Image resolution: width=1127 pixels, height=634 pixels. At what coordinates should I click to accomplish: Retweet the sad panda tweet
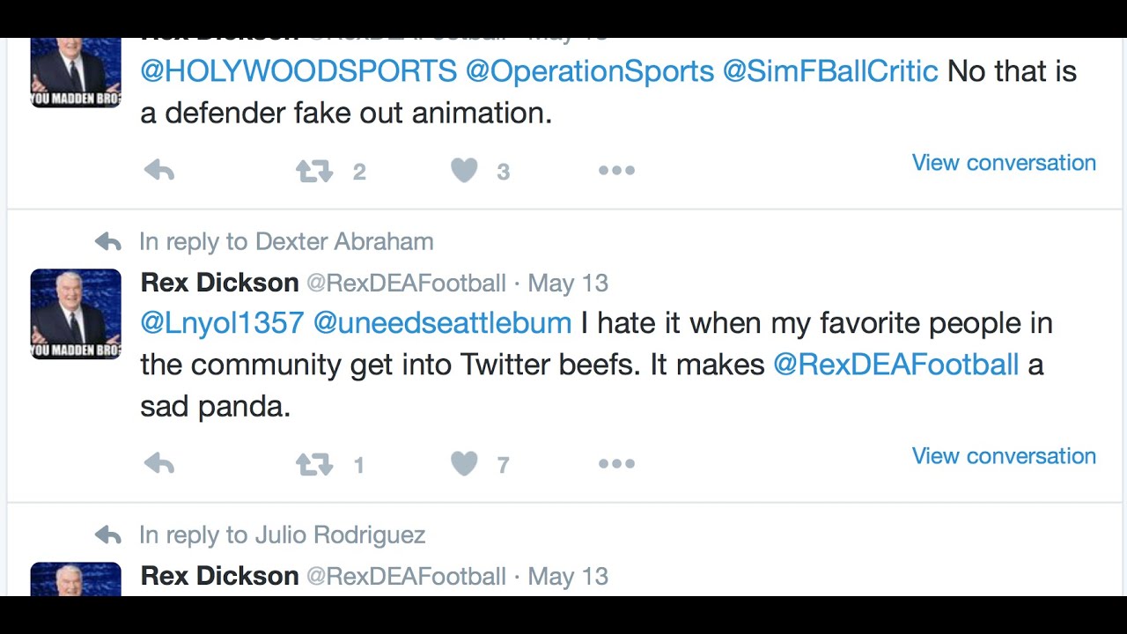tap(314, 464)
